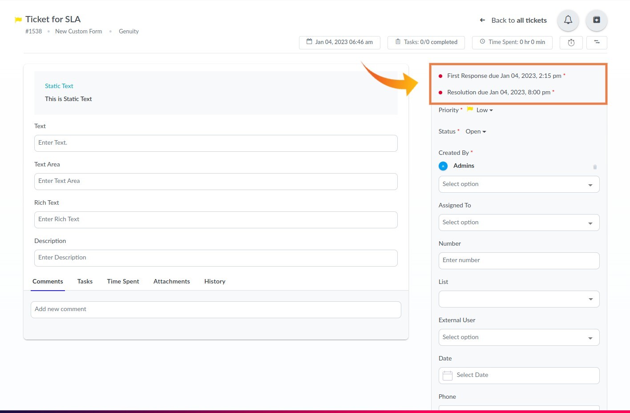Click the yellow flag icon beside ticket title
This screenshot has height=413, width=630.
pos(18,20)
